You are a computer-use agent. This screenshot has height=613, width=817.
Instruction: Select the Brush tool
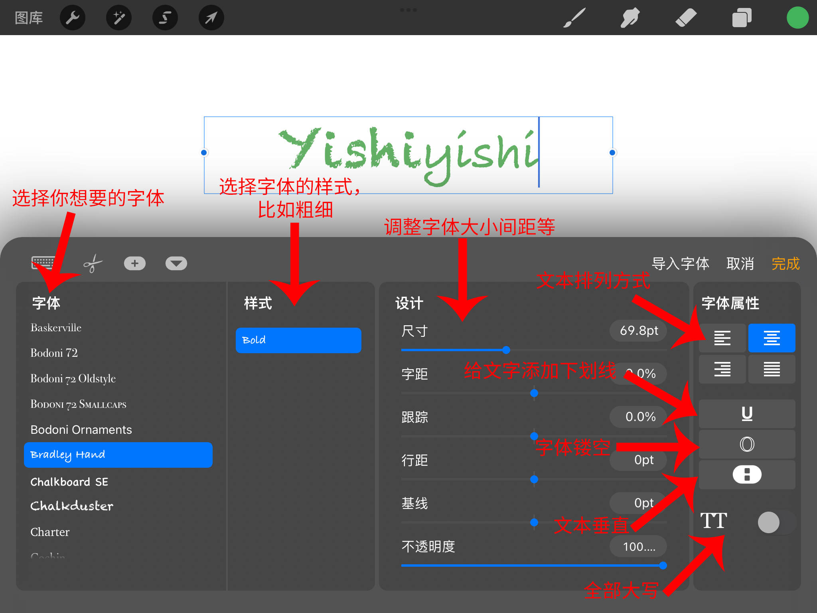(574, 18)
